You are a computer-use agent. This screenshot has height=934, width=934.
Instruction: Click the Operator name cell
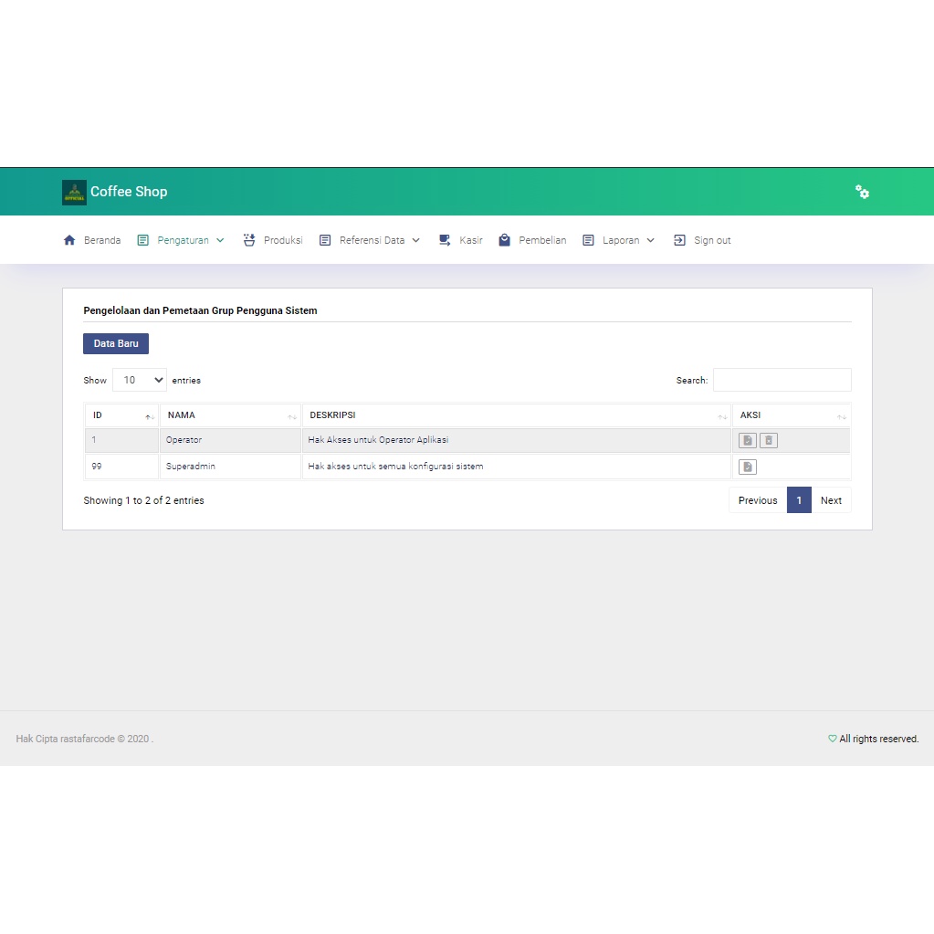230,440
